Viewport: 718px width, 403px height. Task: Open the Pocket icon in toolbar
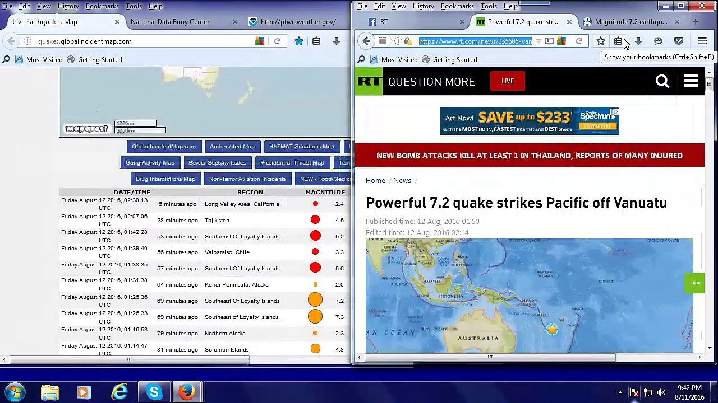tap(679, 41)
